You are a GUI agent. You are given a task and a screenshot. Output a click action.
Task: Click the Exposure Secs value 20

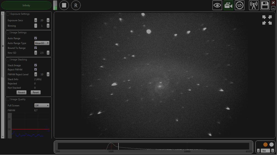tap(42, 20)
